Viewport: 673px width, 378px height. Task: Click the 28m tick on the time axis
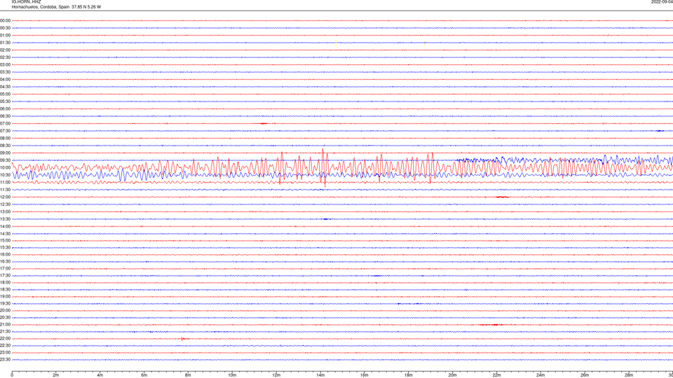(x=629, y=375)
